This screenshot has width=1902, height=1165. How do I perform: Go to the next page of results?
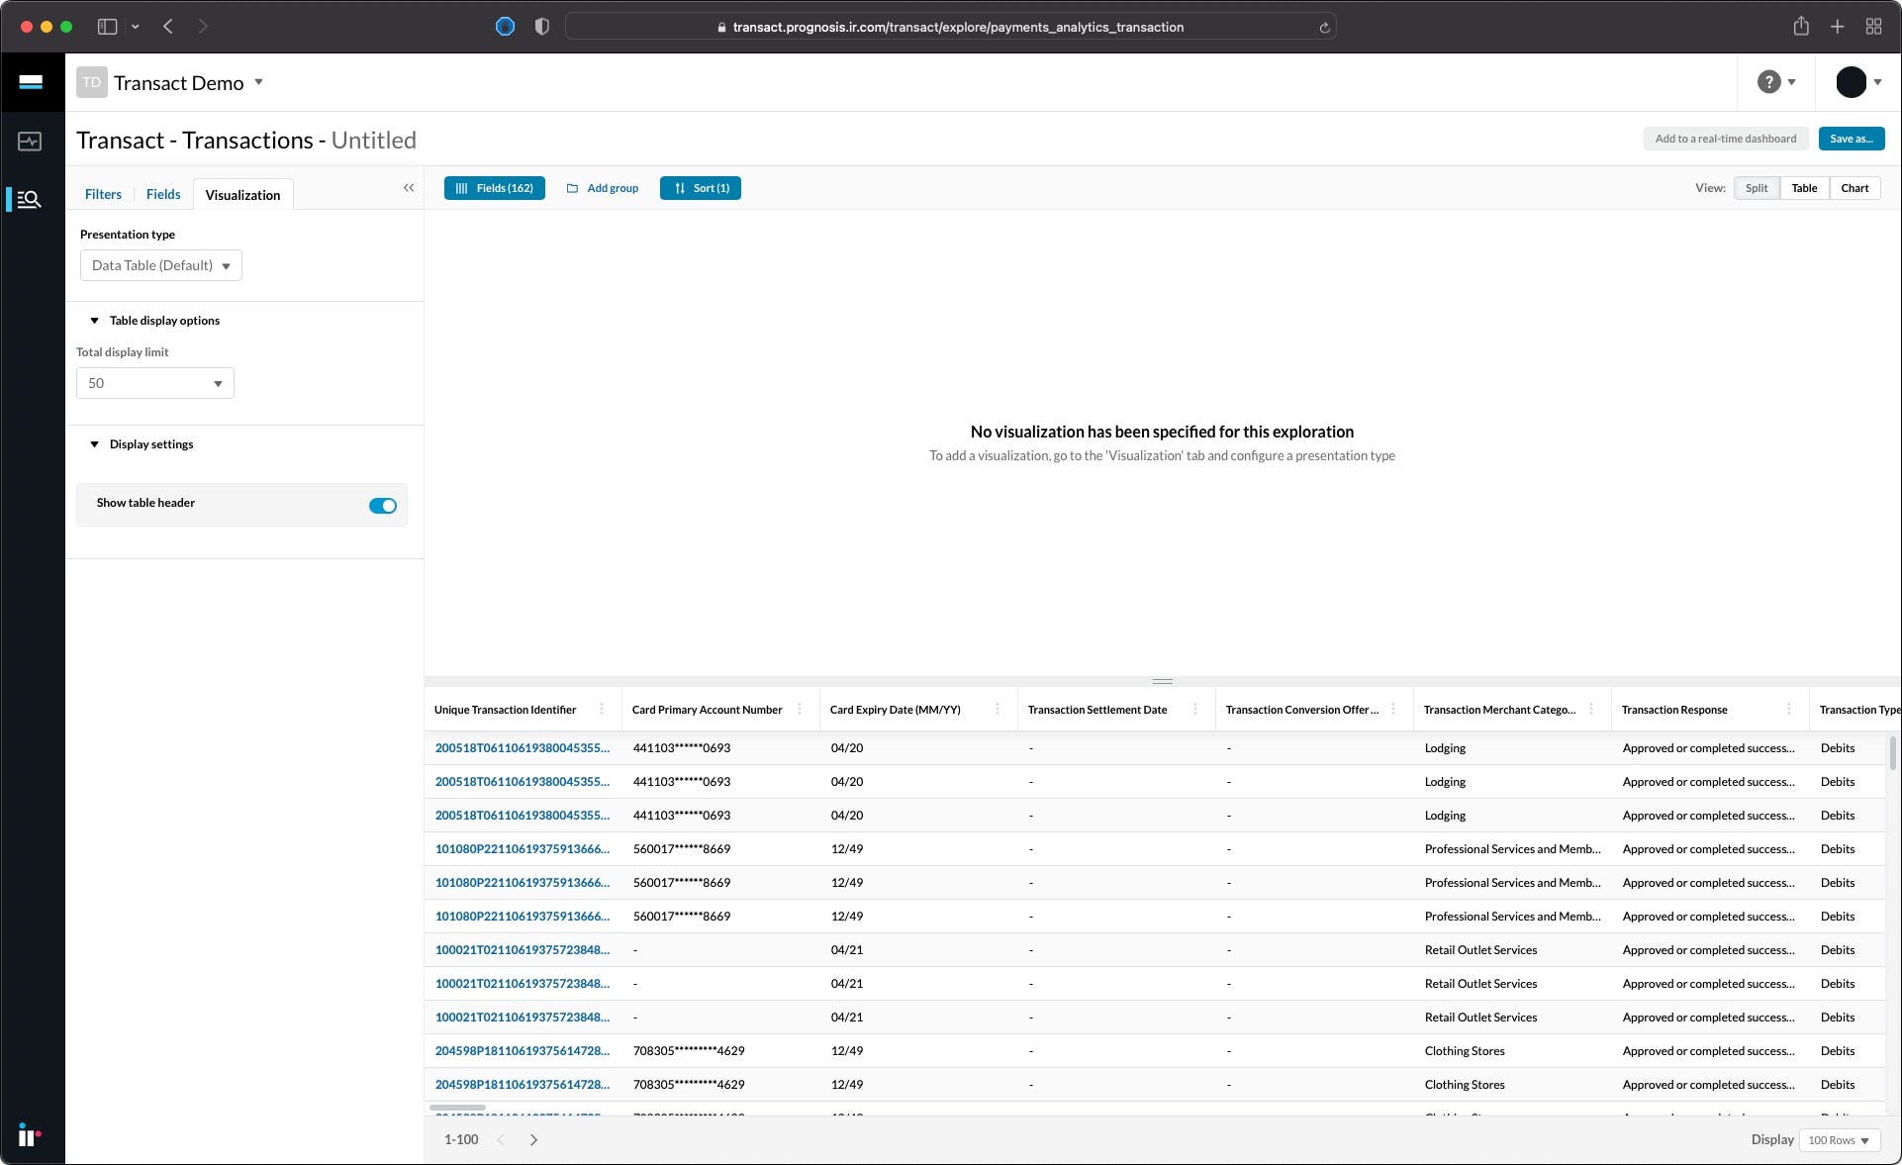pyautogui.click(x=533, y=1139)
